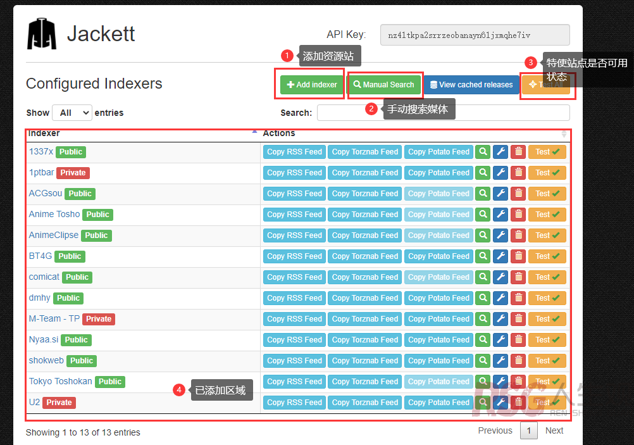Screen dimensions: 634x445
Task: Click the Add indexer button
Action: (312, 85)
